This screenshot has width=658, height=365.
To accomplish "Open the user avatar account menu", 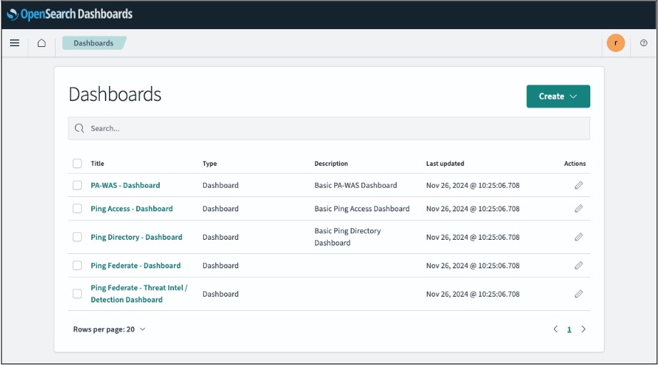I will tap(615, 43).
